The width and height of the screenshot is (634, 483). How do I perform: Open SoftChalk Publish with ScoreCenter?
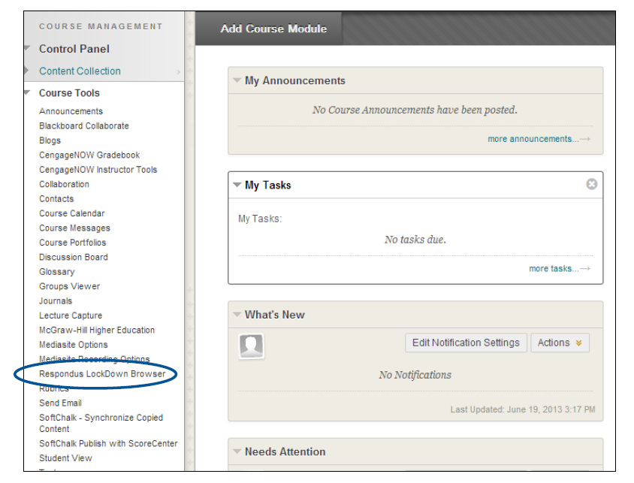pos(108,443)
